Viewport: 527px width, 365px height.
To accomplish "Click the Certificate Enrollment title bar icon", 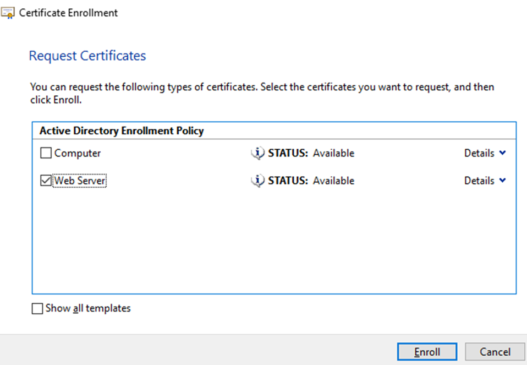I will tap(8, 13).
